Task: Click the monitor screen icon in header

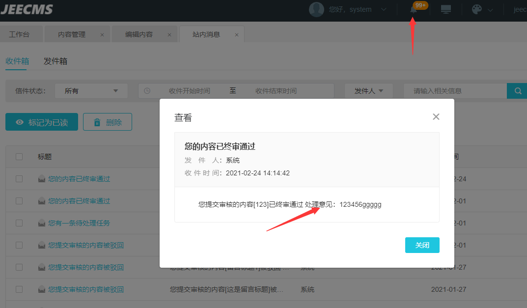Action: (x=445, y=9)
